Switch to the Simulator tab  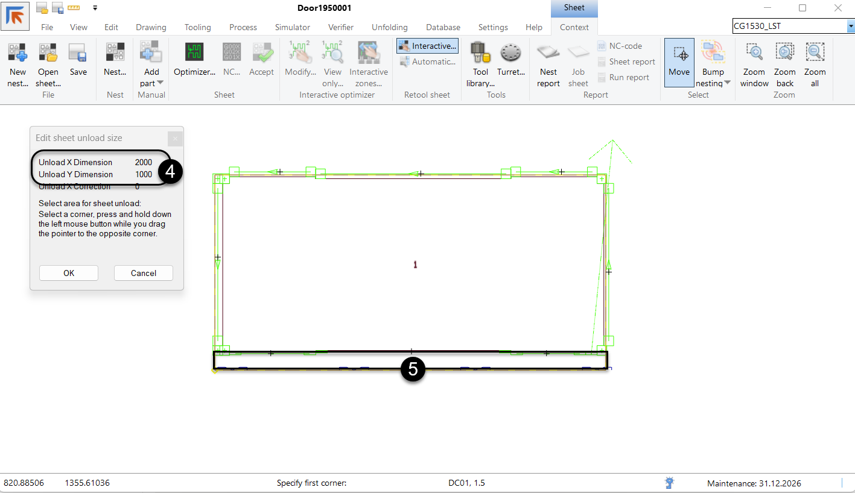(292, 27)
